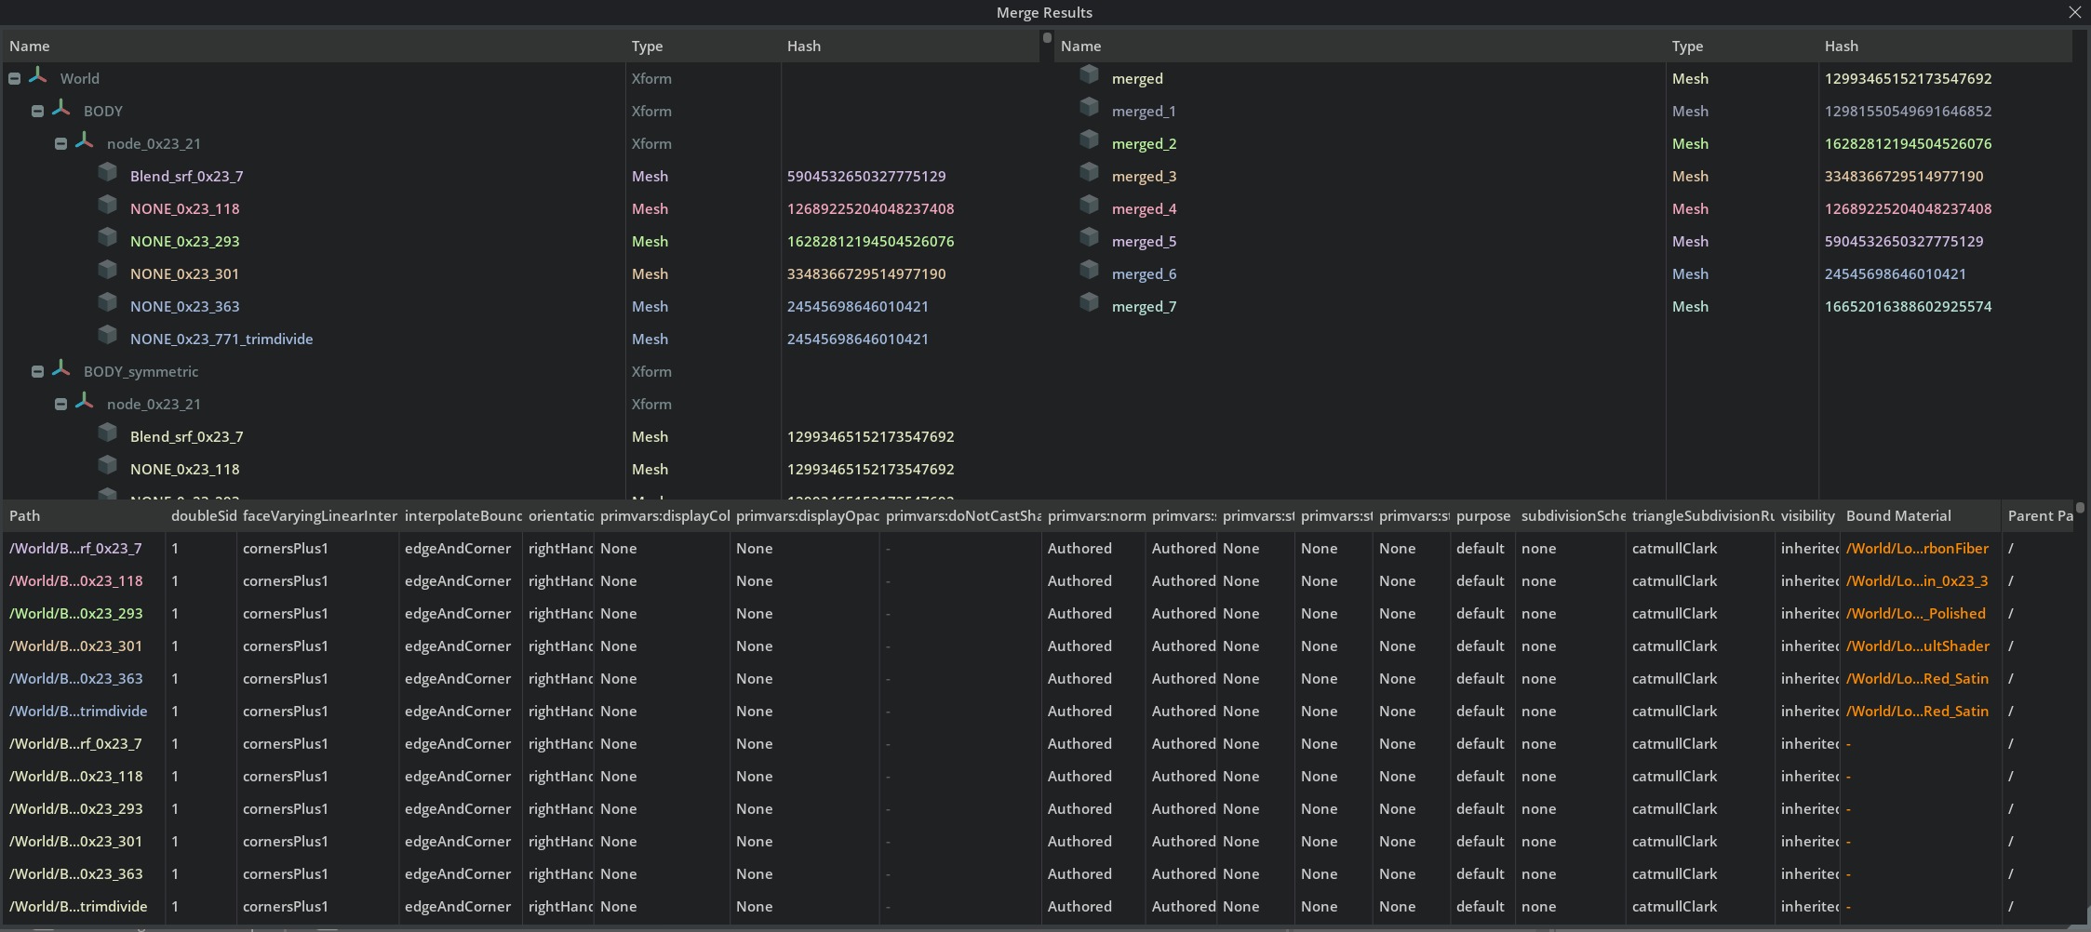
Task: Select Blend_srf_0x23_7 under BODY_symmetric
Action: click(x=187, y=437)
